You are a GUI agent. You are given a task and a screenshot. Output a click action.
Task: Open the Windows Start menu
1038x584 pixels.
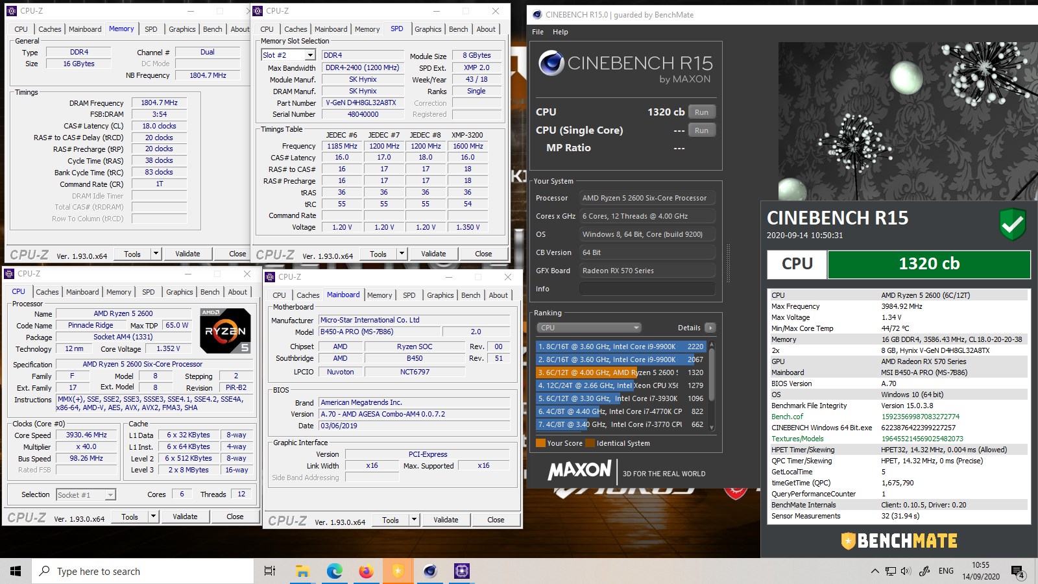[x=16, y=571]
